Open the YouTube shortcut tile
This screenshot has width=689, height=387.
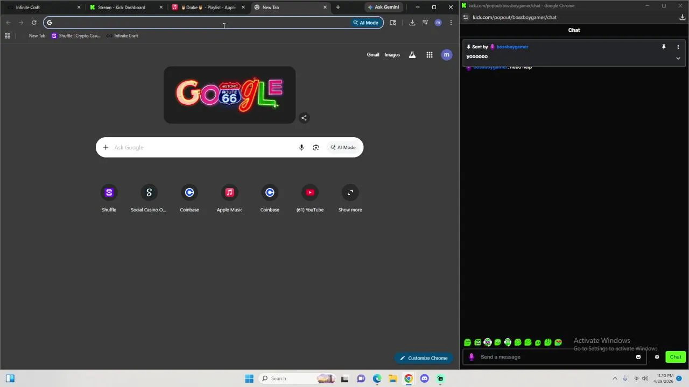(310, 198)
